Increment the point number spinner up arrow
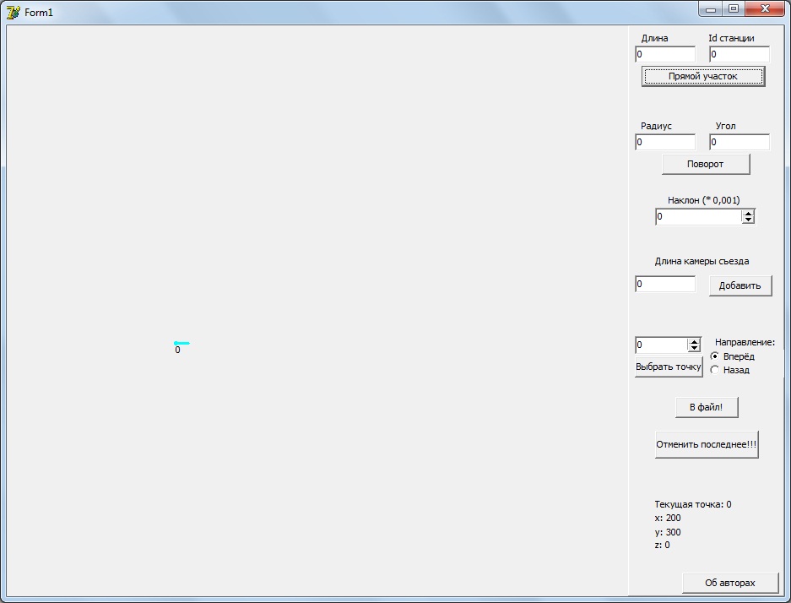Viewport: 791px width, 603px height. 694,341
